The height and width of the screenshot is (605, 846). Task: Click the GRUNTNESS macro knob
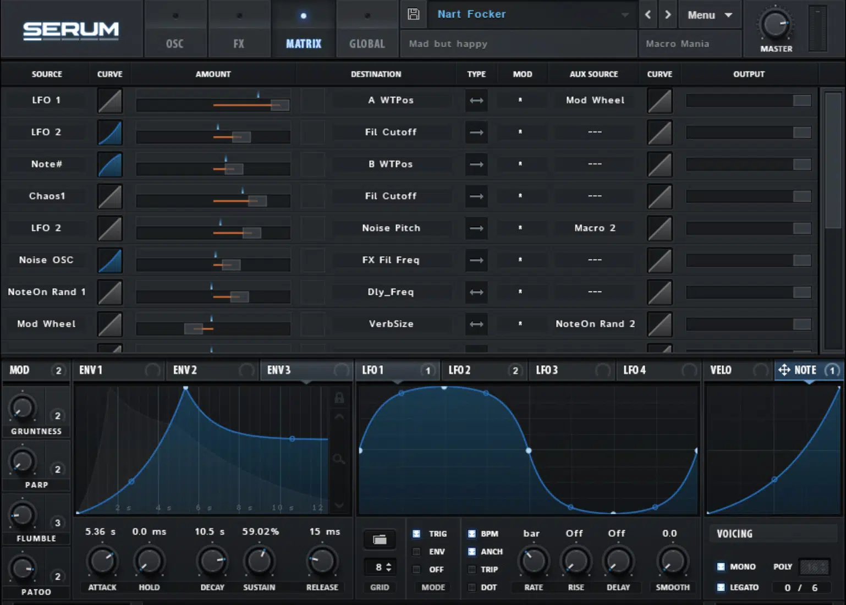tap(22, 408)
